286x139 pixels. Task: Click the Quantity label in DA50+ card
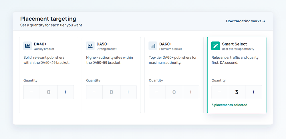(x=93, y=80)
